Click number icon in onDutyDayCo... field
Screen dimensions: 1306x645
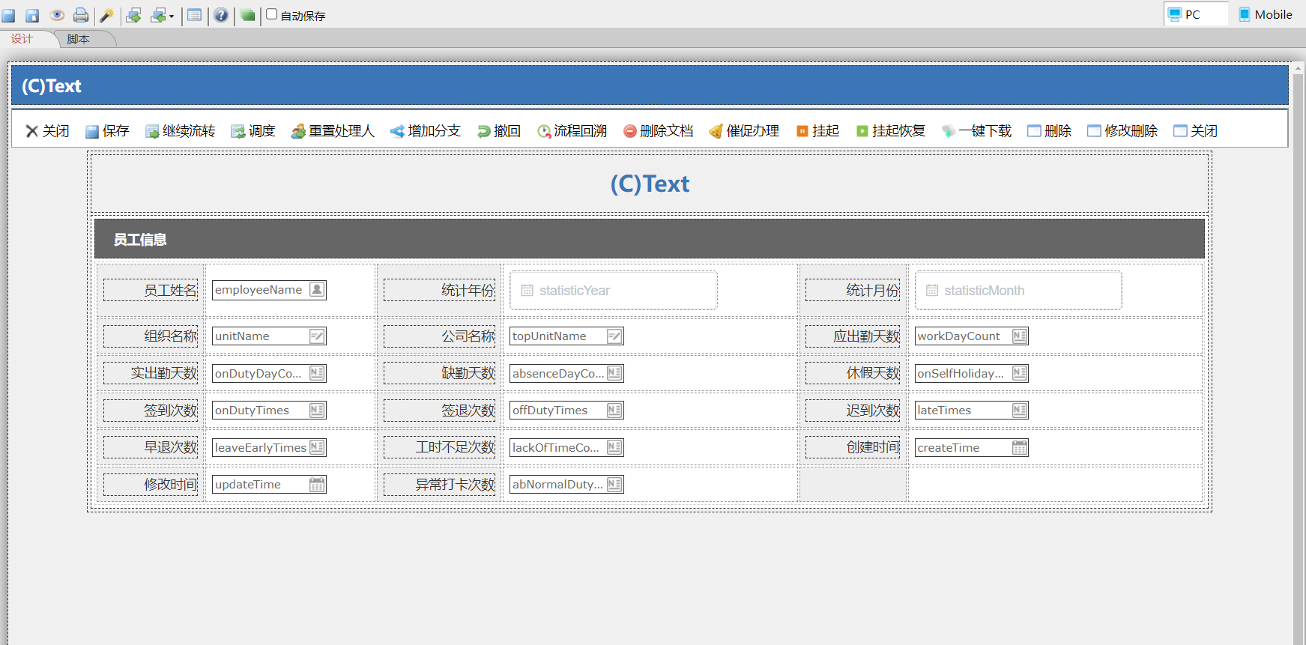318,373
